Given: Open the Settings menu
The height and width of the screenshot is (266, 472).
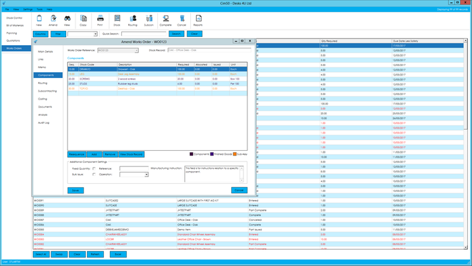Looking at the screenshot, I should [28, 9].
